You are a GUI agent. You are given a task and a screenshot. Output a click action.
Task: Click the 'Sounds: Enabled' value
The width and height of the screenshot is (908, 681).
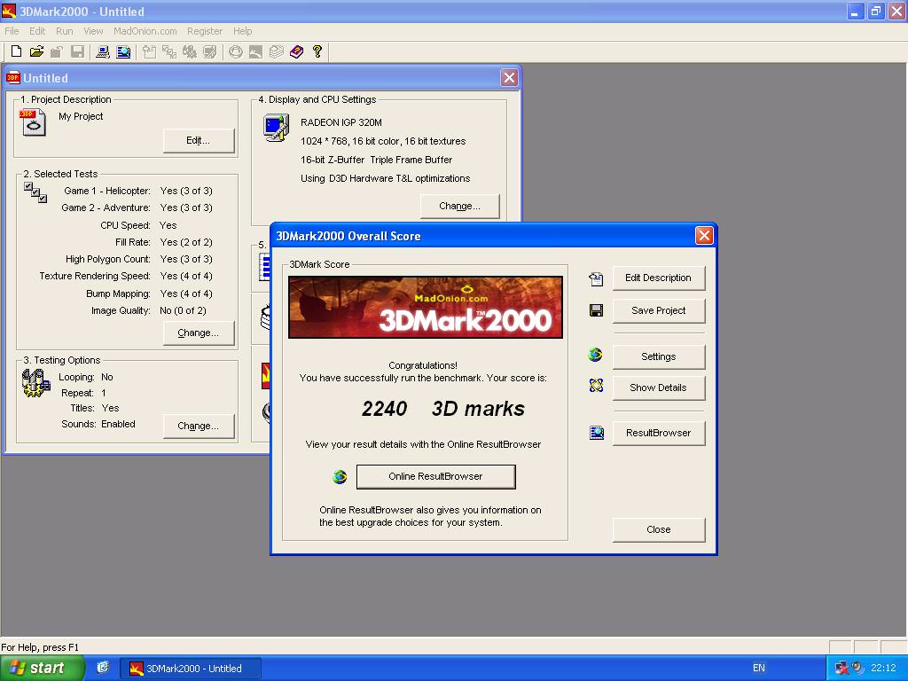tap(118, 424)
